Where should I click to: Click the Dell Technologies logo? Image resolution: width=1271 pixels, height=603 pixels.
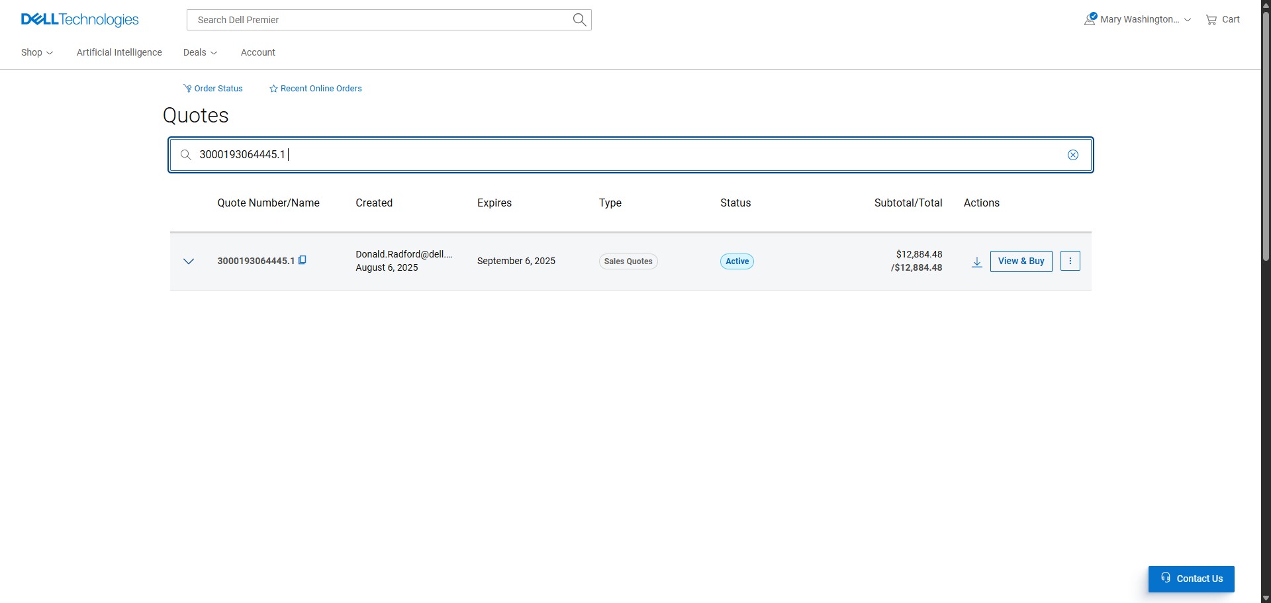pyautogui.click(x=79, y=19)
